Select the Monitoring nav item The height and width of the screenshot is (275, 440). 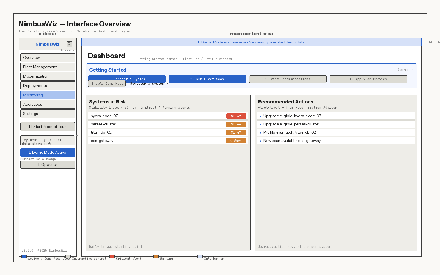pyautogui.click(x=48, y=95)
